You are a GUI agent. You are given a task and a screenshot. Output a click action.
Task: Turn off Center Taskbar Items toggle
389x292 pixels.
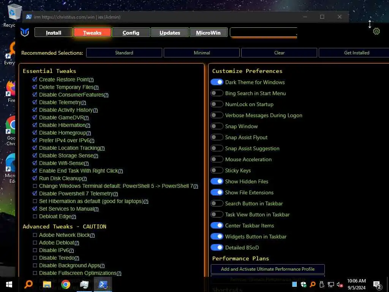(217, 225)
